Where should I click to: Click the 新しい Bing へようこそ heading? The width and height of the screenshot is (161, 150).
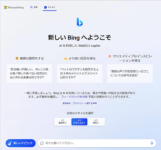coord(80,37)
